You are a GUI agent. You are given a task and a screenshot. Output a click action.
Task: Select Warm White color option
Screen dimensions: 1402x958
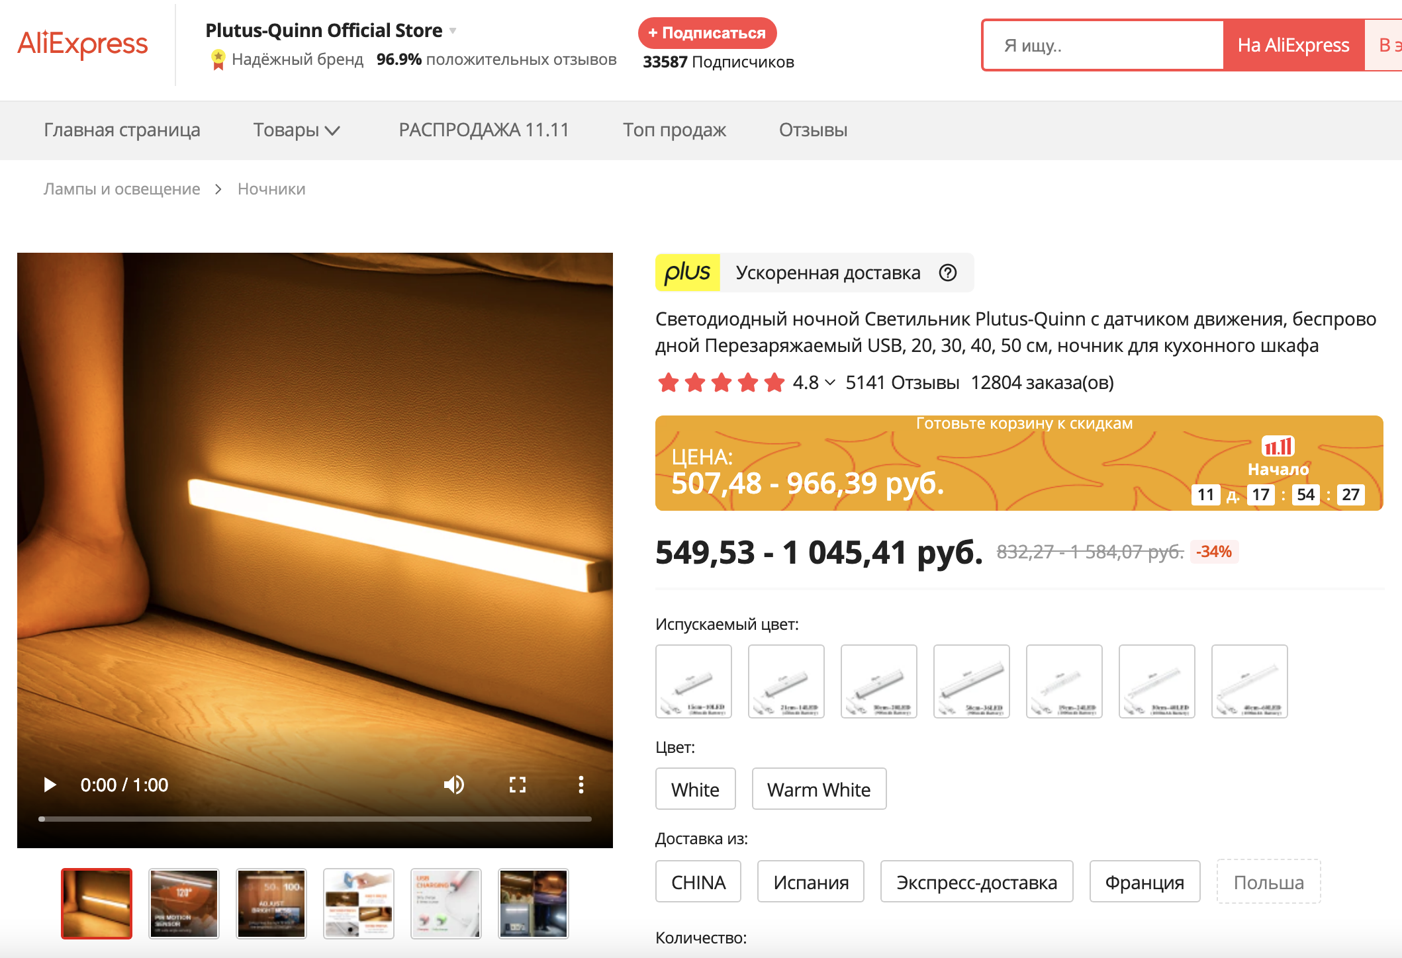(x=819, y=789)
